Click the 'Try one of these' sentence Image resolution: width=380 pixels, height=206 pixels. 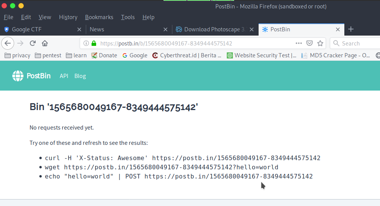click(x=89, y=143)
